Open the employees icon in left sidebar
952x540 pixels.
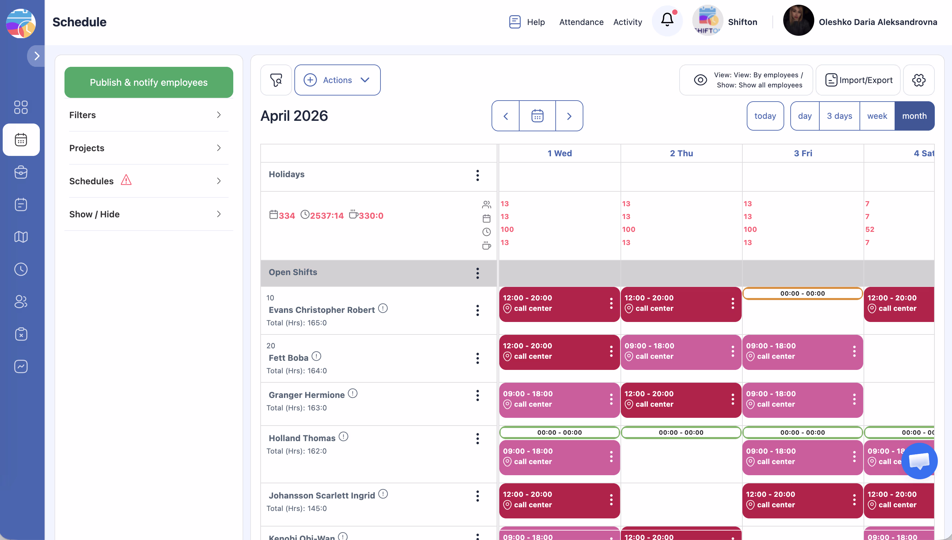[21, 301]
